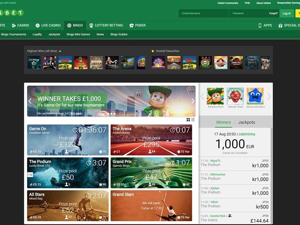Open Bingo Mini Games
The width and height of the screenshot is (300, 225).
(x=78, y=34)
